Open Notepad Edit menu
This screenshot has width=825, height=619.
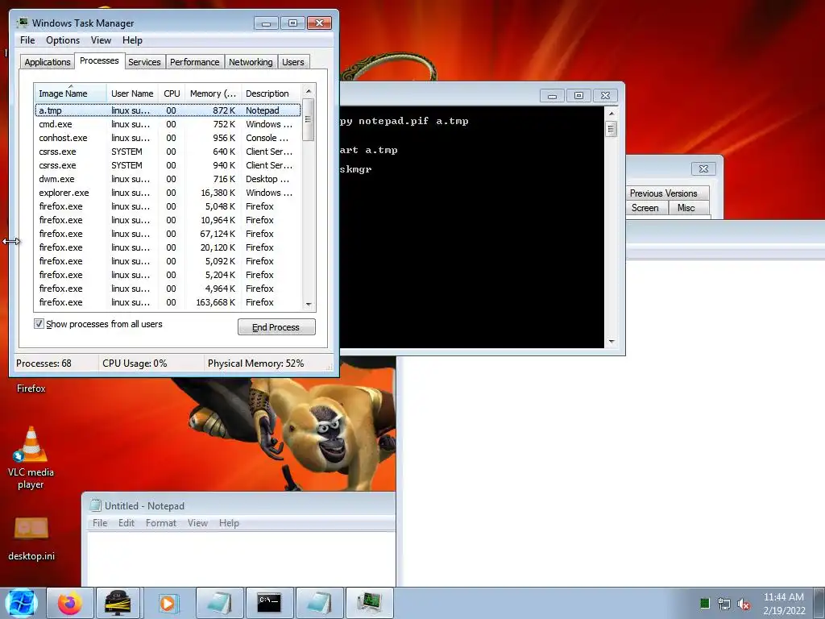point(126,522)
